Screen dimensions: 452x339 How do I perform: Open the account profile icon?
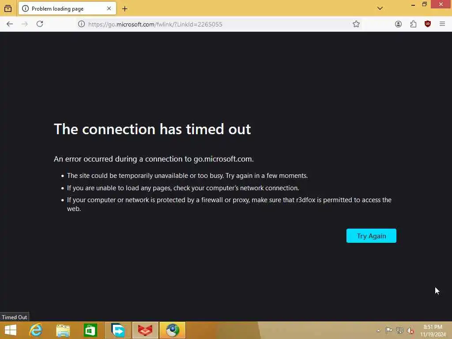(398, 24)
